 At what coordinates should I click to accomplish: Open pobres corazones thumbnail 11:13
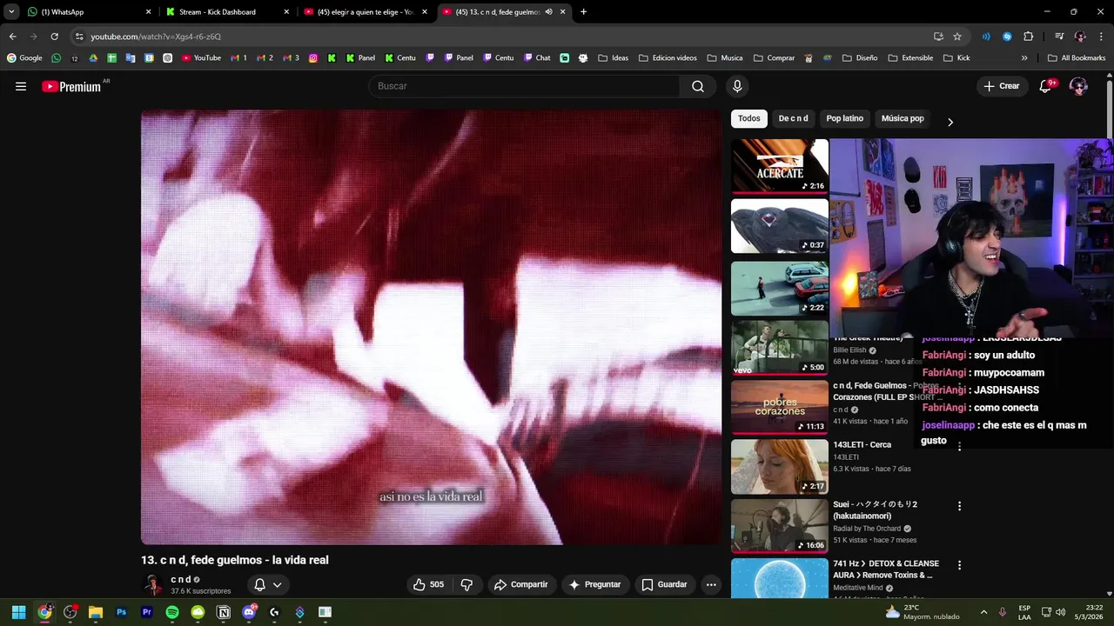(780, 406)
